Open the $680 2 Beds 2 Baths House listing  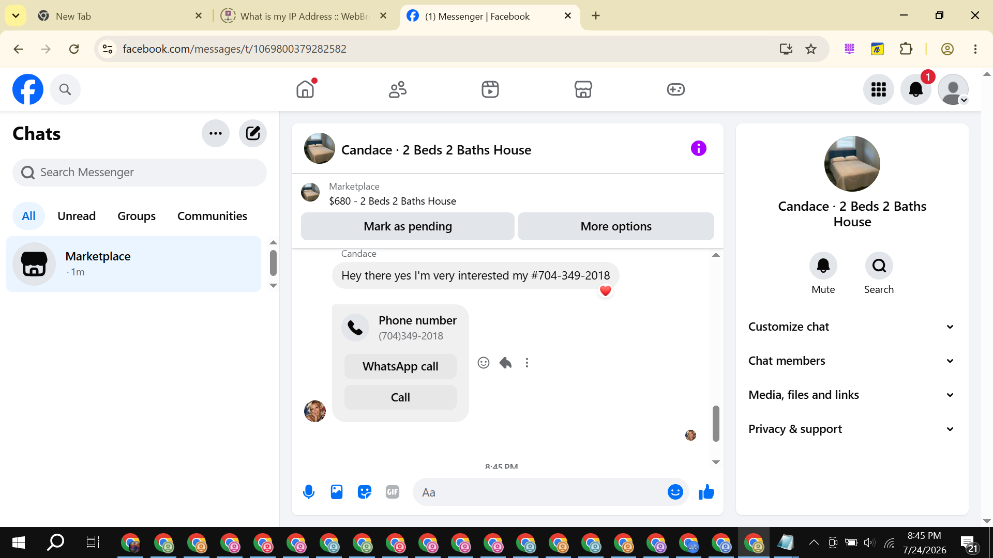(392, 201)
